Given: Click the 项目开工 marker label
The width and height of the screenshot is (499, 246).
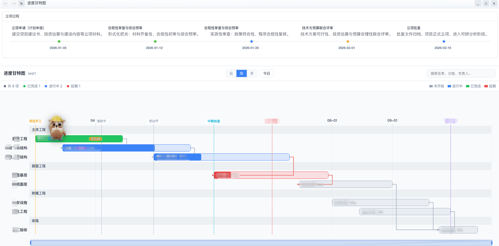Looking at the screenshot, I should tap(35, 121).
